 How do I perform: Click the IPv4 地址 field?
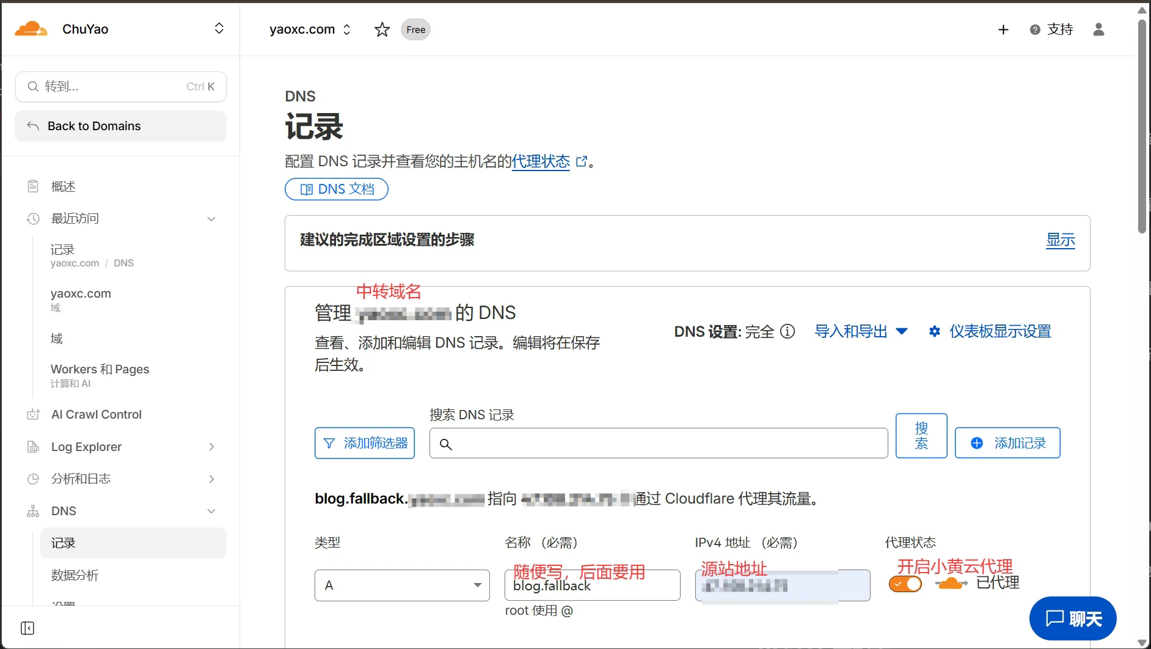click(x=783, y=585)
